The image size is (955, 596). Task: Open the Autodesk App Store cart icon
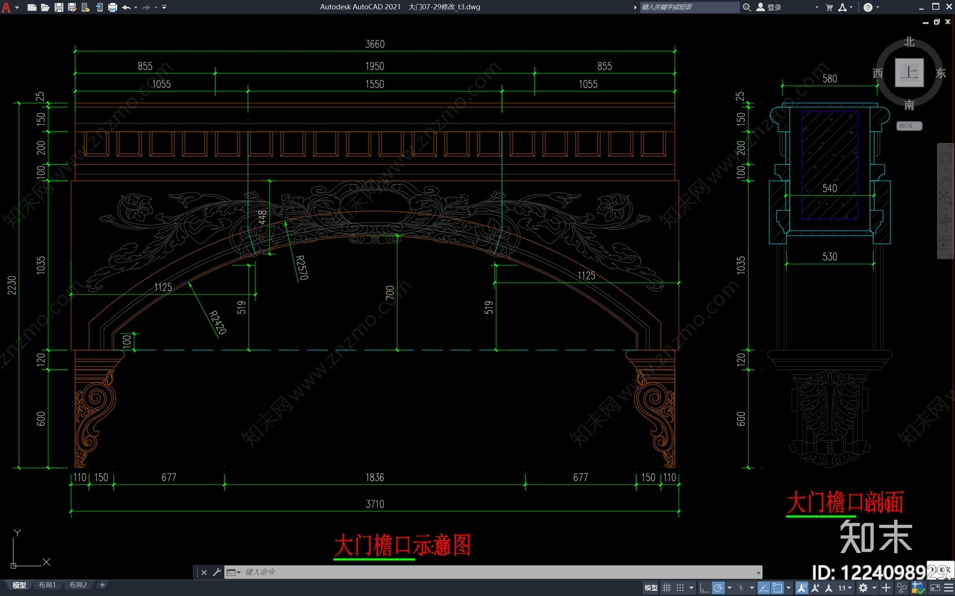click(829, 7)
